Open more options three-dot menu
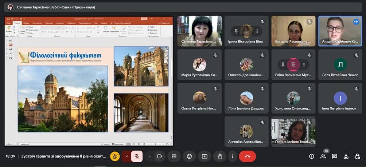The image size is (366, 167). 233,156
